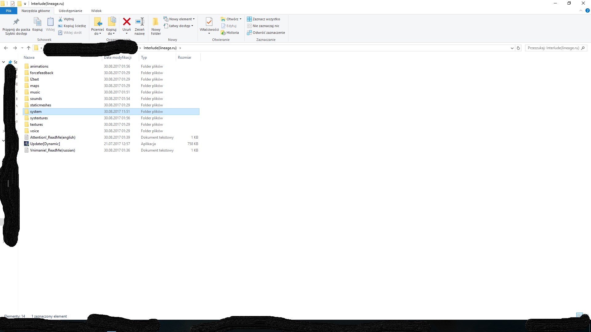Click the Przeszukaj Interlude search field
The image size is (591, 332).
pos(553,48)
